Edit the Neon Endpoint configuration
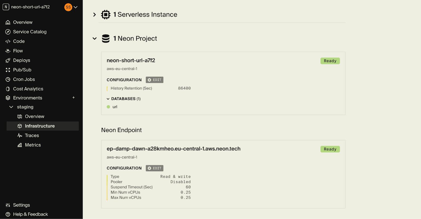The image size is (421, 219). click(x=154, y=168)
